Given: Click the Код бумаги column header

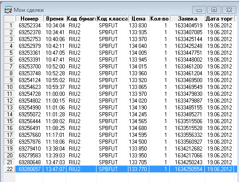Looking at the screenshot, I should (81, 19).
